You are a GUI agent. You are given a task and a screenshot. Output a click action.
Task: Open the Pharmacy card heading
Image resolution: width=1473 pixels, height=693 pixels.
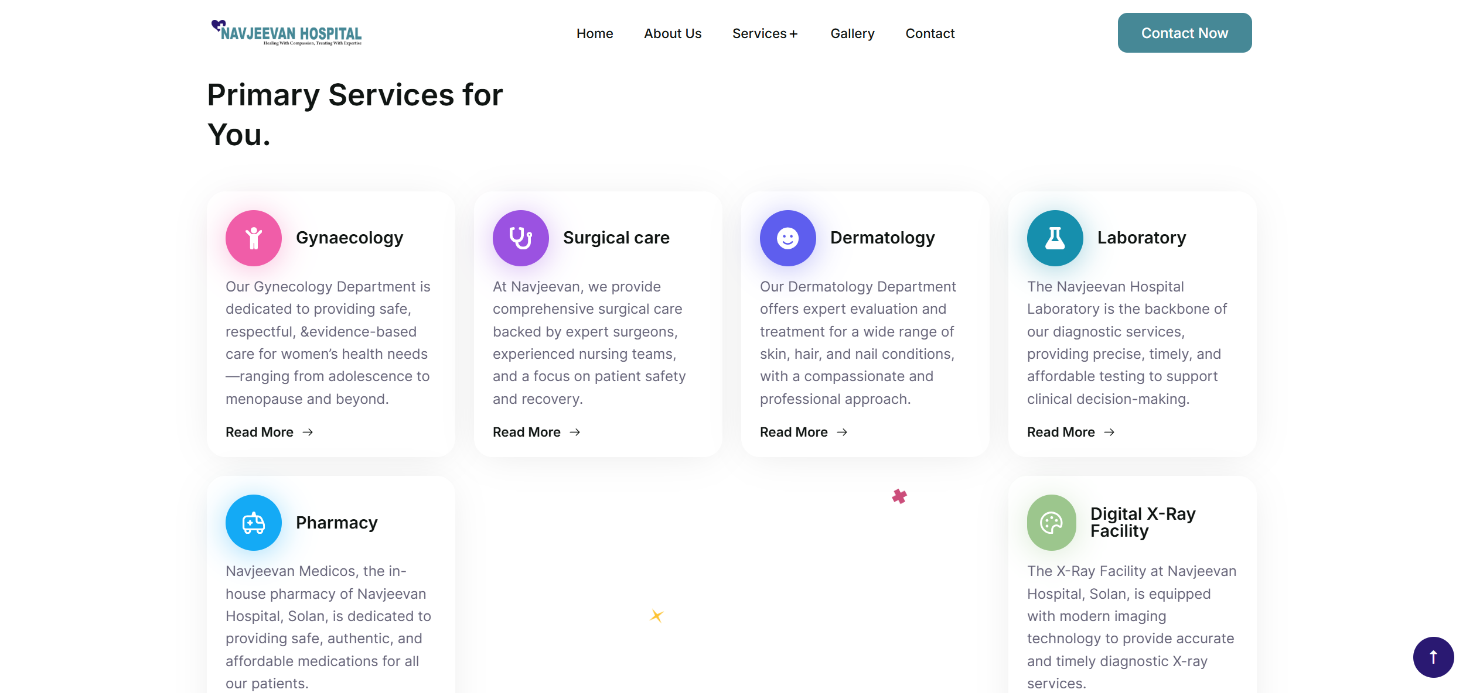coord(336,523)
